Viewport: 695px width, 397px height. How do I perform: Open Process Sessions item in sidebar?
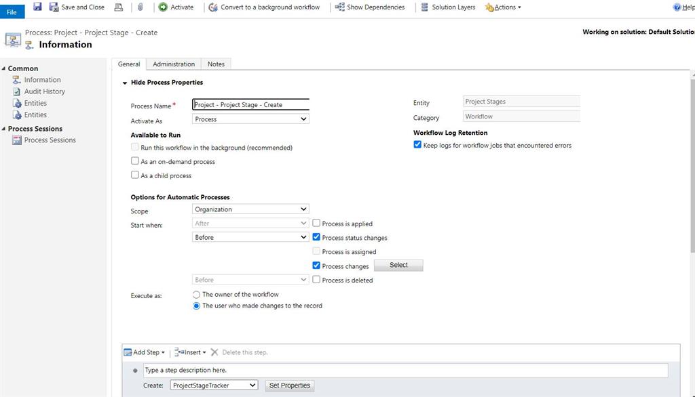point(50,140)
